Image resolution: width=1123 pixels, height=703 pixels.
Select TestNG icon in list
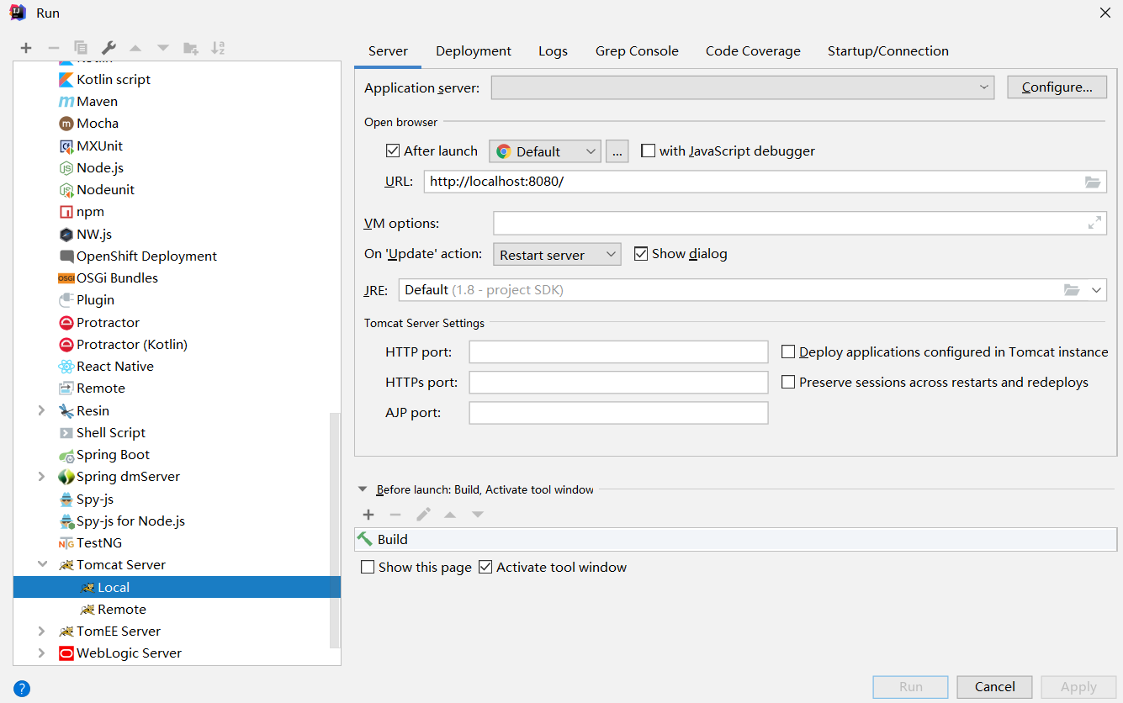66,543
